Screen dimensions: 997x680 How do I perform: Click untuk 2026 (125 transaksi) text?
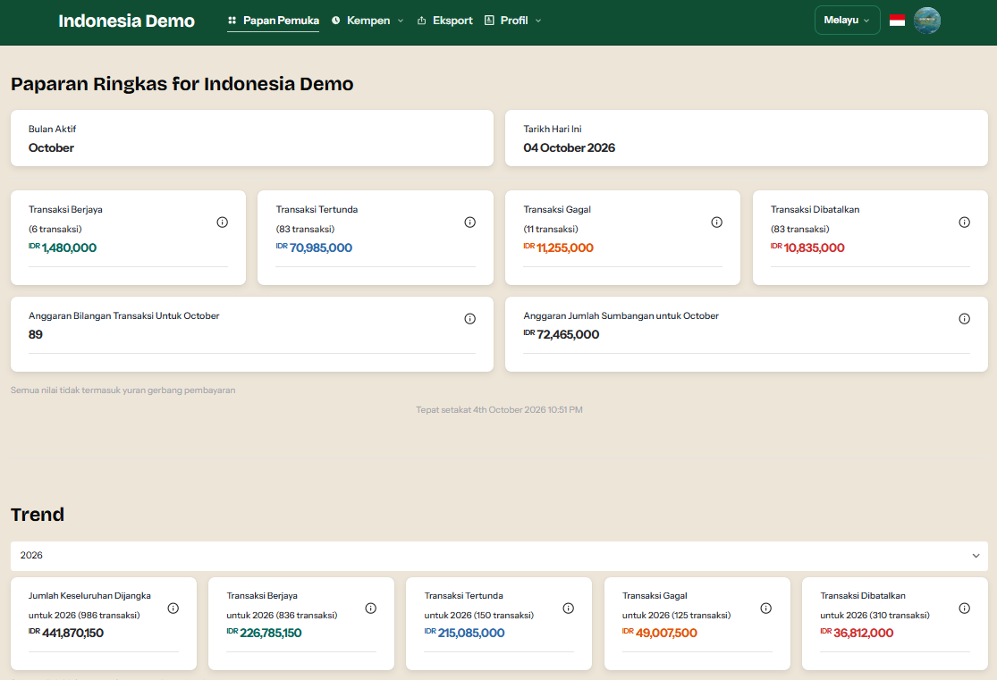677,615
